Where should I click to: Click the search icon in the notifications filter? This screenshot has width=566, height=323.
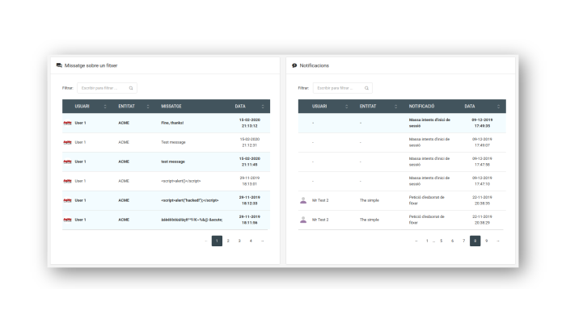coord(366,88)
